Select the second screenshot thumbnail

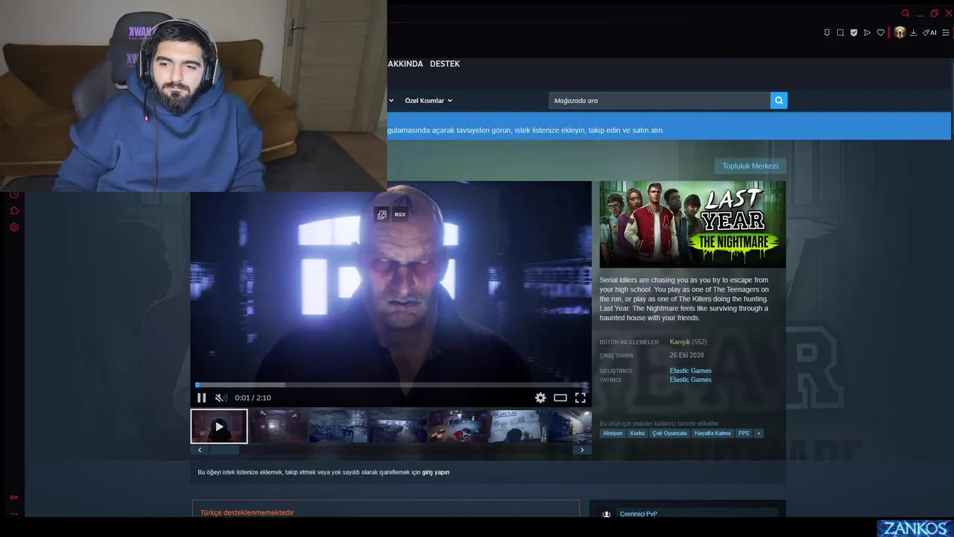point(279,427)
